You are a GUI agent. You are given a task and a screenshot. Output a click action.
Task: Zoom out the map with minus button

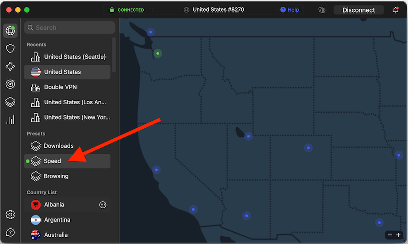click(390, 235)
